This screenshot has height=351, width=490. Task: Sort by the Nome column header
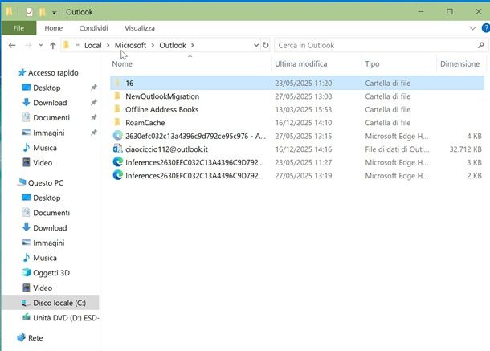coord(122,63)
